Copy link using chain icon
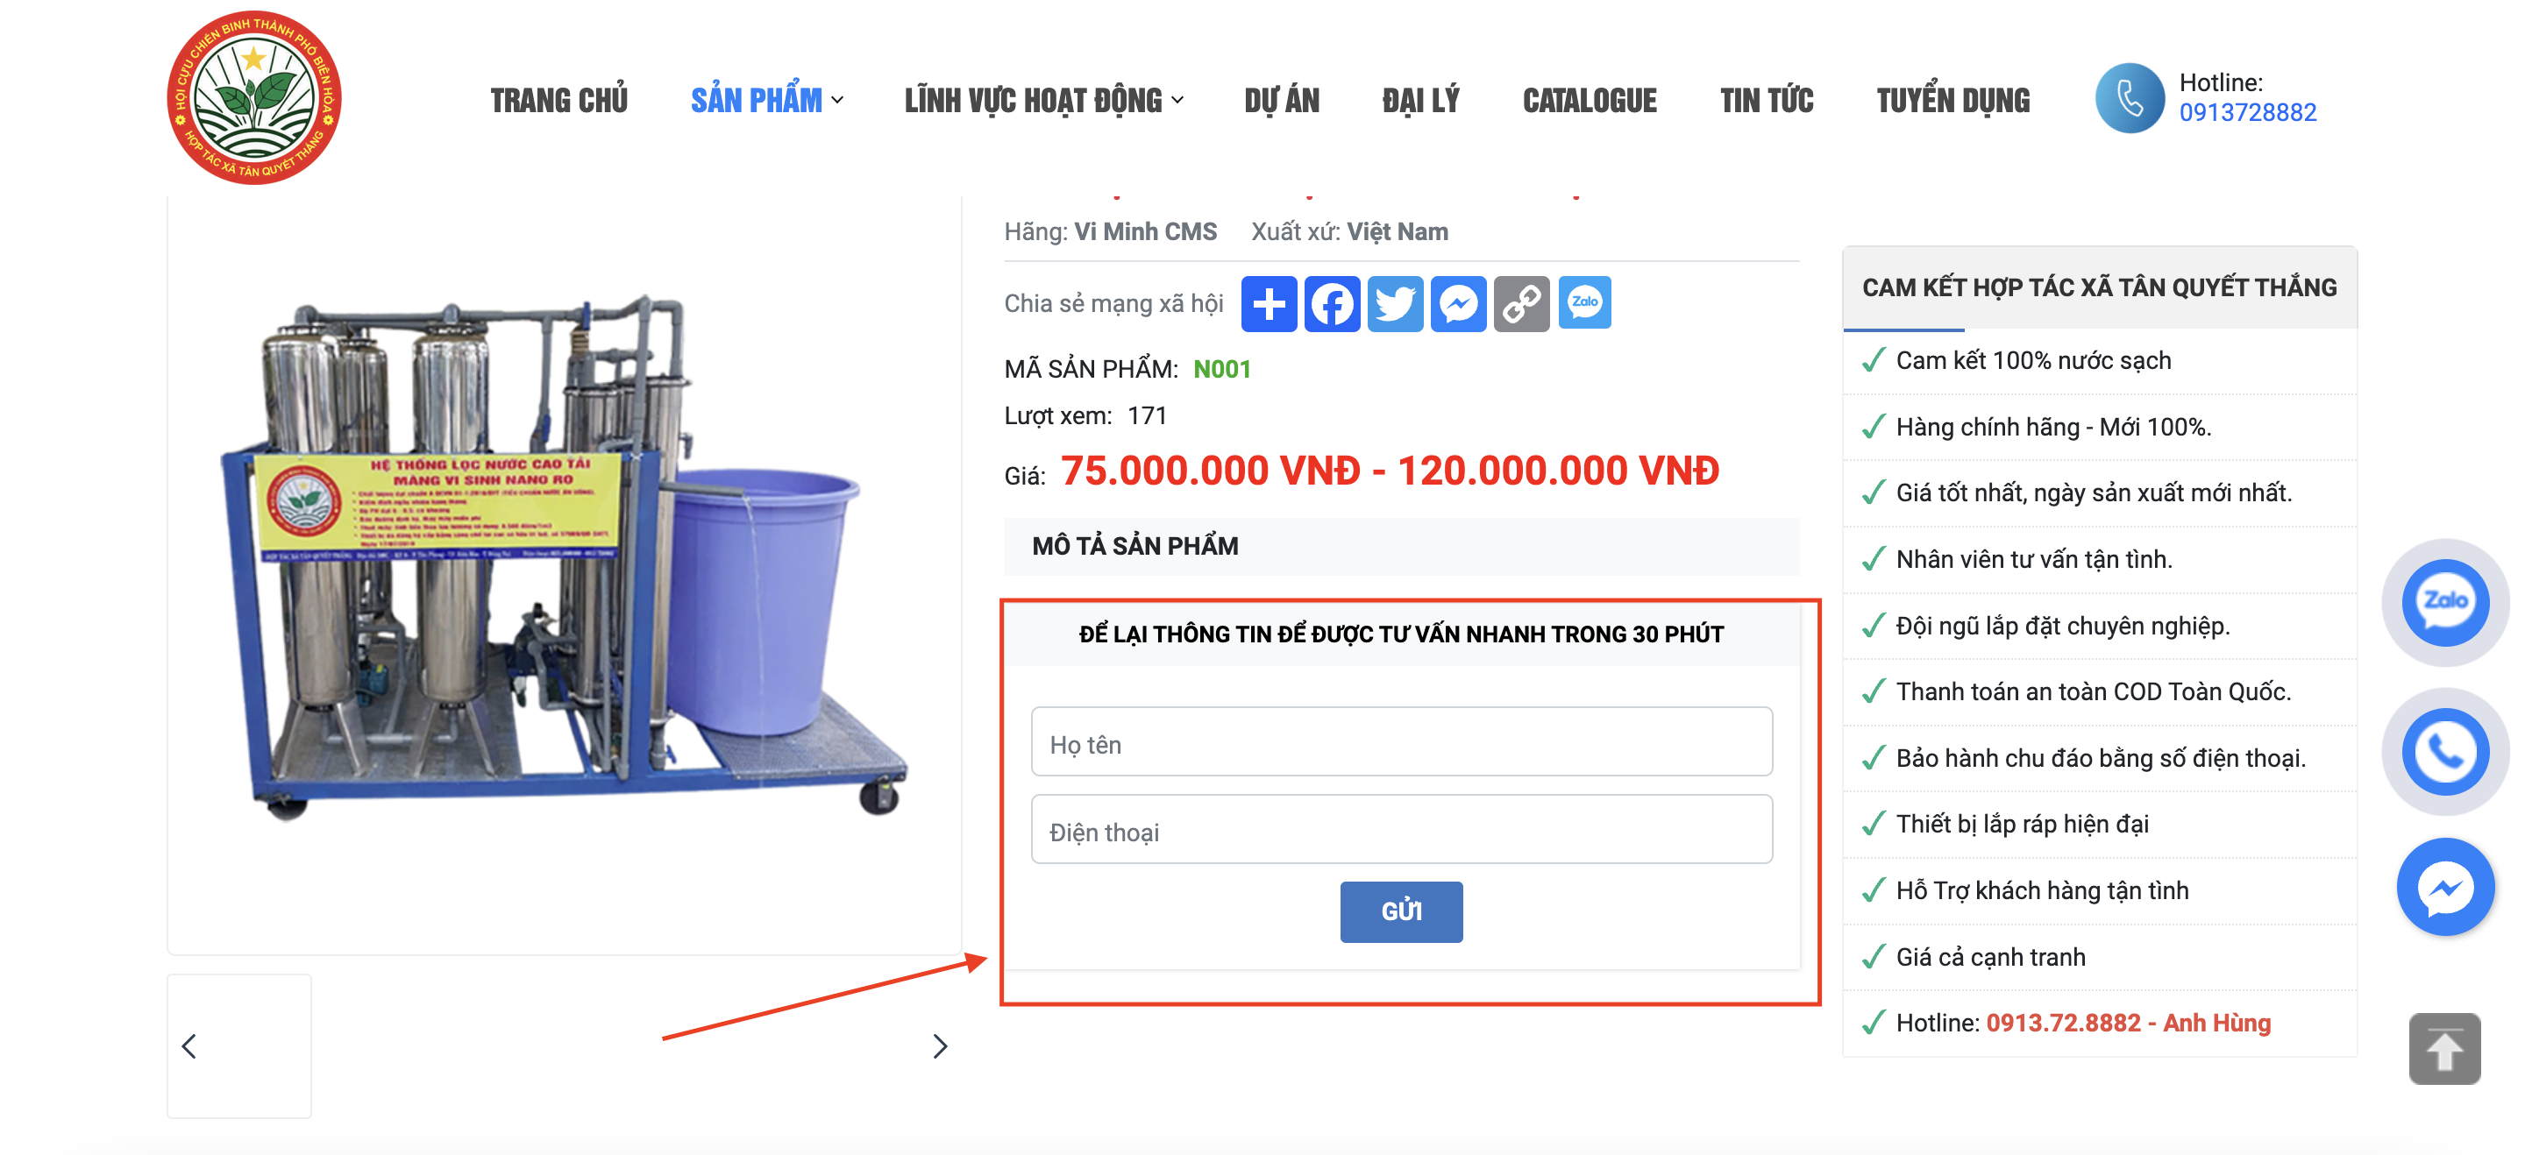 click(x=1521, y=304)
